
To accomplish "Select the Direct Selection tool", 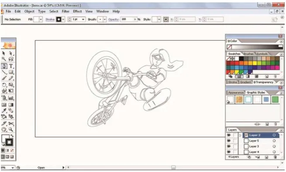I will tap(11, 53).
